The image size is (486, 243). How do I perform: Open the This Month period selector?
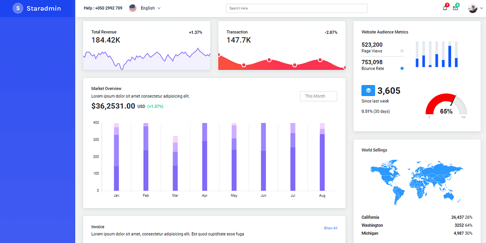click(318, 96)
